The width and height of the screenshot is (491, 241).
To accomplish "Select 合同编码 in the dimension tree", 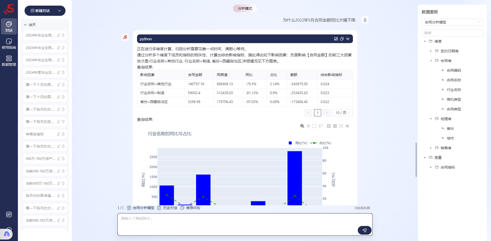I will (454, 70).
